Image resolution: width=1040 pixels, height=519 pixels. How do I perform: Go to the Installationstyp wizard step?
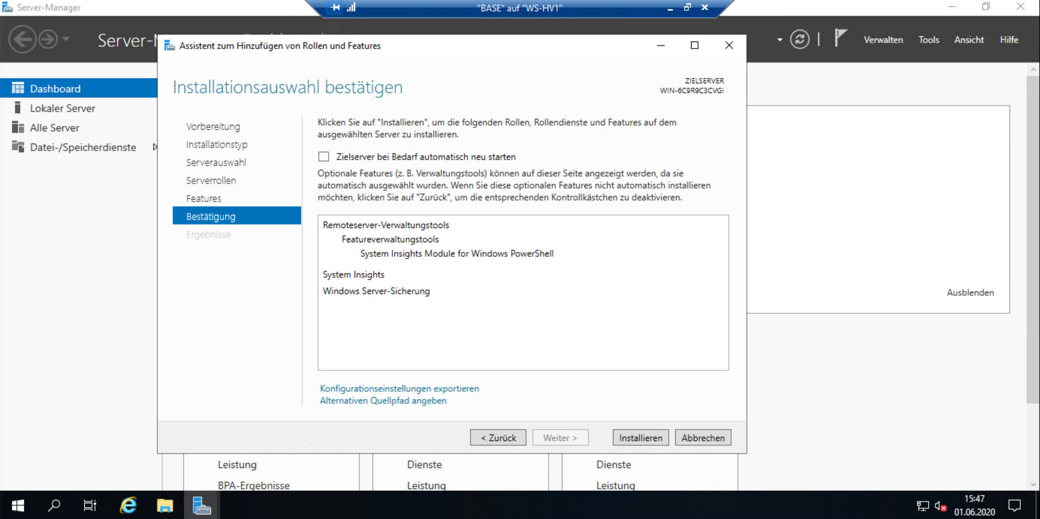[x=216, y=145]
